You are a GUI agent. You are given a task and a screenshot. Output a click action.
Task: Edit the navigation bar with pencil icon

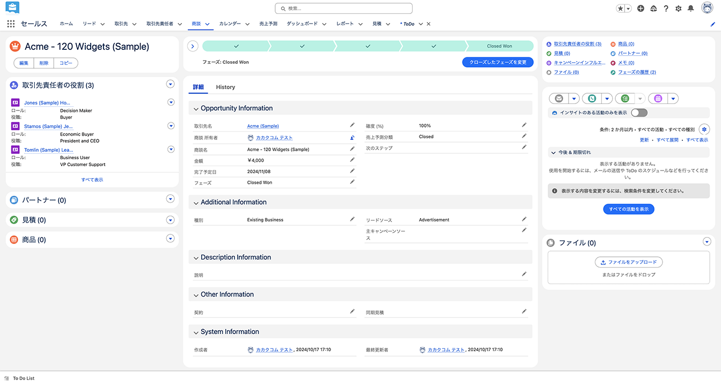(x=713, y=24)
